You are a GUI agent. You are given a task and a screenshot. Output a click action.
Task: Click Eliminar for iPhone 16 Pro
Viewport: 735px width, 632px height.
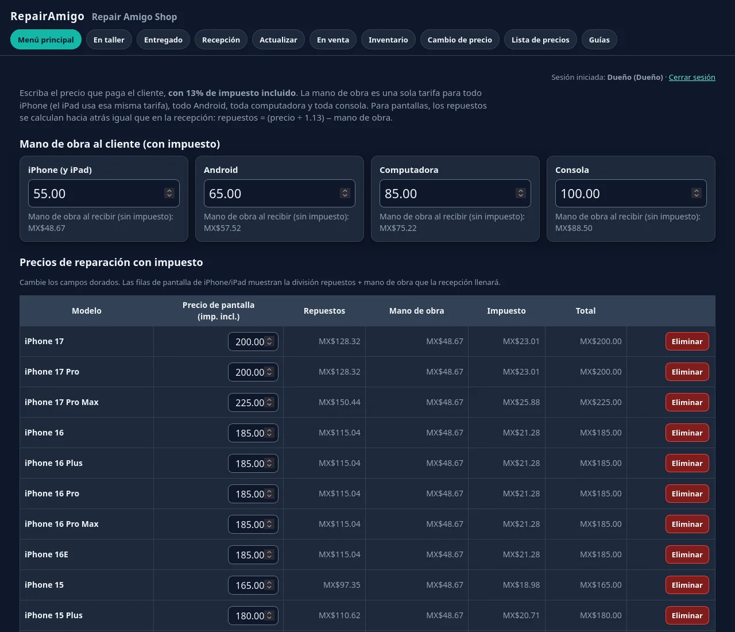pos(687,494)
